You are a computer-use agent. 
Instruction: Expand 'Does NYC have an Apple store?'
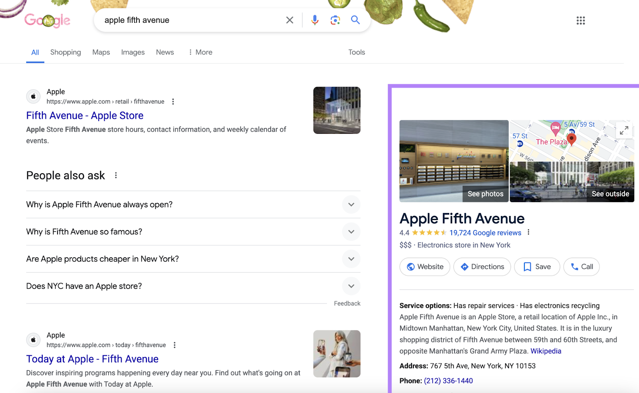click(x=351, y=286)
